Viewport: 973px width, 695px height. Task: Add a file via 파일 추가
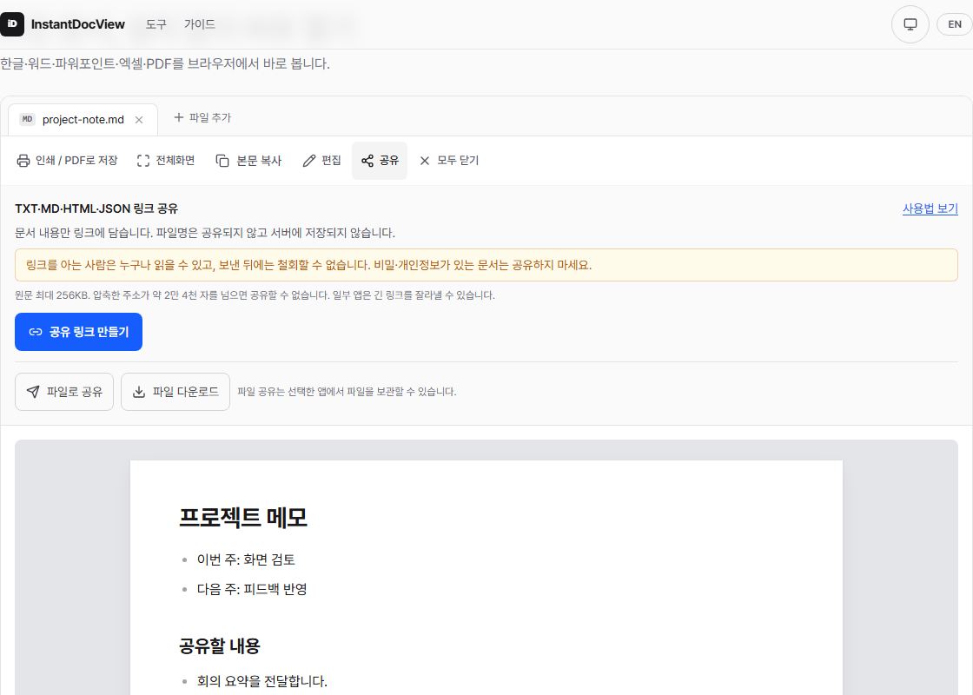202,117
